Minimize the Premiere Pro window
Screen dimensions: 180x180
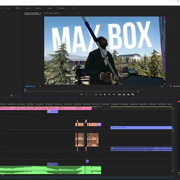point(172,1)
